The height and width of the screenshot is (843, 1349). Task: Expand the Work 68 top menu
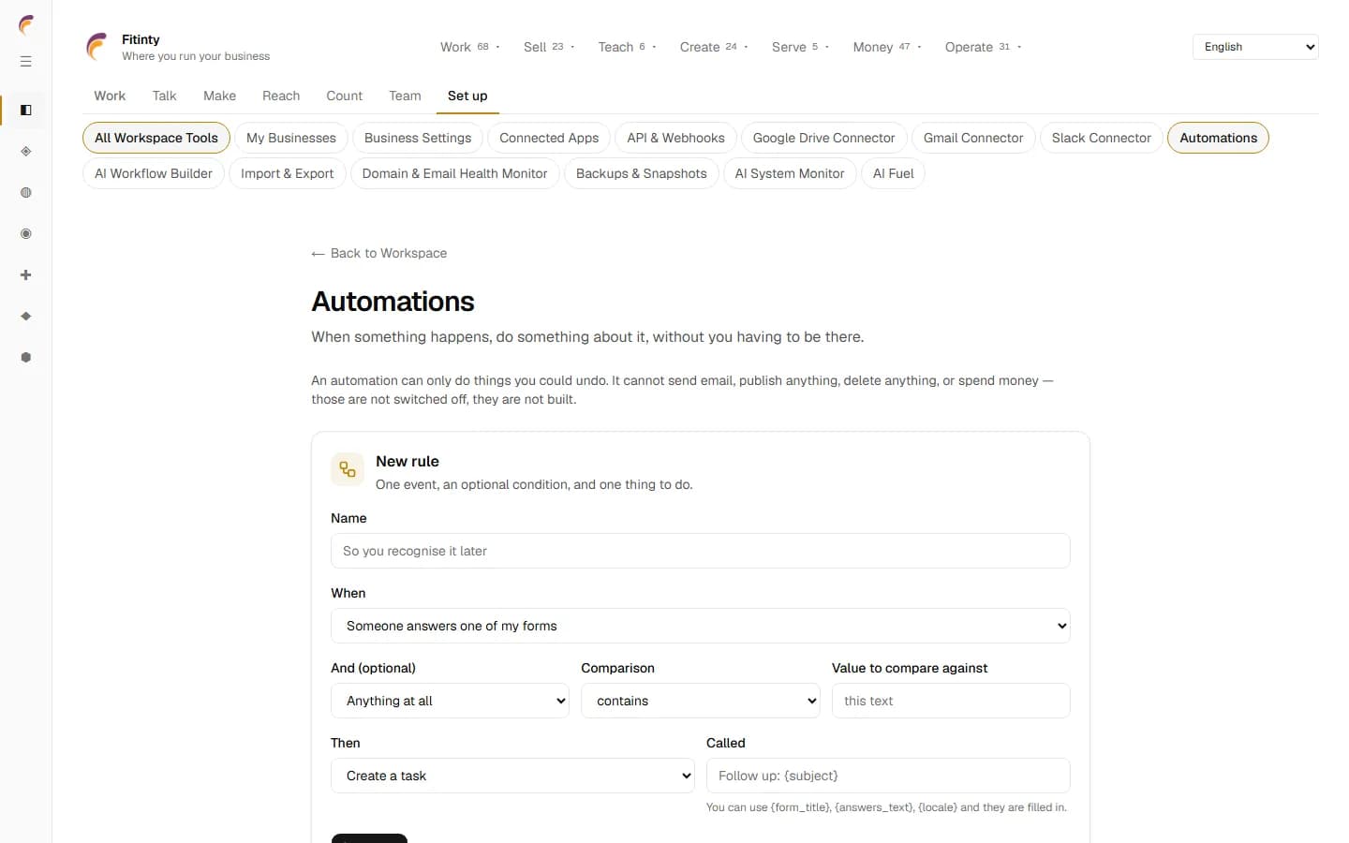(x=470, y=47)
